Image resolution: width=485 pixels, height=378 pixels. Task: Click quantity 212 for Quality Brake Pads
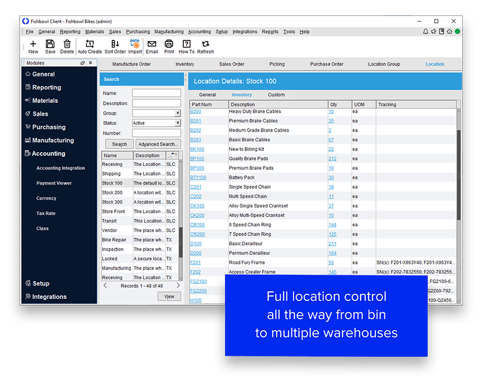coord(333,159)
